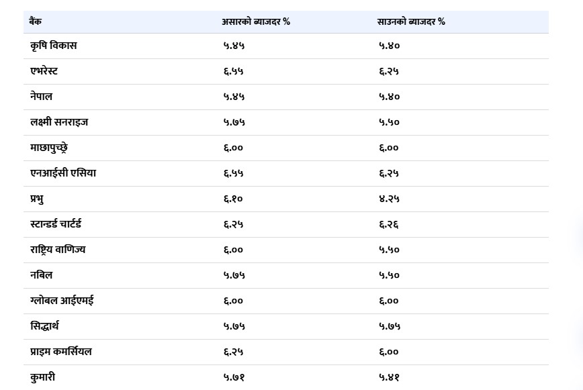Click प्राइम कमर्सियल bank name
583x390 pixels.
(x=61, y=351)
